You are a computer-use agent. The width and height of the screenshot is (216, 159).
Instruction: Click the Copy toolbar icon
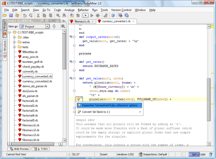pos(44,16)
